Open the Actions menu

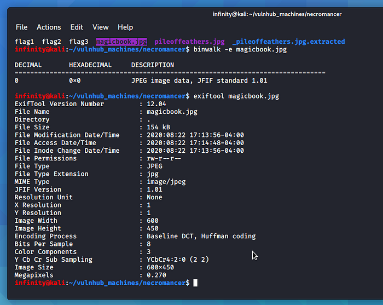pos(49,27)
